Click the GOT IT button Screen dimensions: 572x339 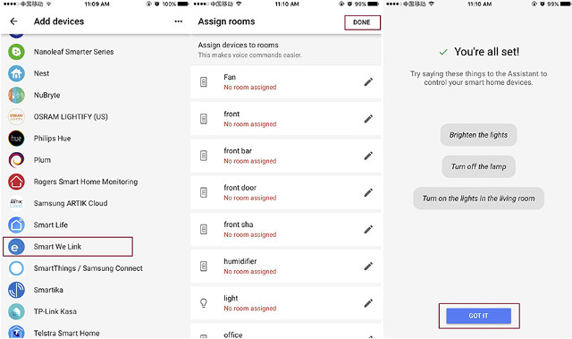pos(479,316)
